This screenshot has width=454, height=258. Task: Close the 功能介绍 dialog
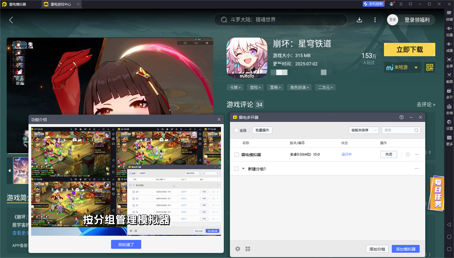click(x=219, y=119)
